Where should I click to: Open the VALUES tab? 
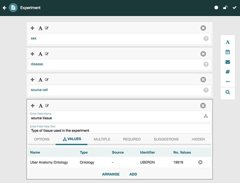pyautogui.click(x=72, y=139)
